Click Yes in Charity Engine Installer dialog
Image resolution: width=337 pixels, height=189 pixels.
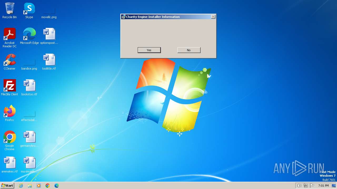pyautogui.click(x=149, y=50)
